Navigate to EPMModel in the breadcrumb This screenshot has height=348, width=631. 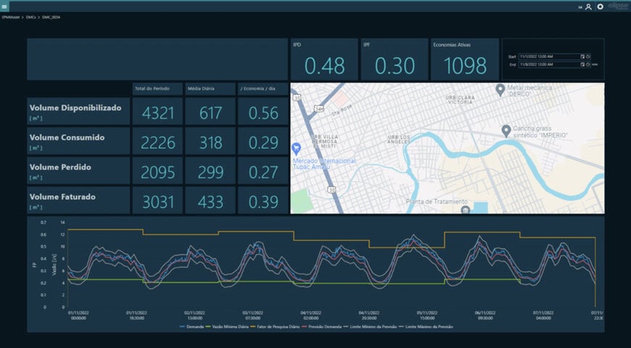(x=11, y=17)
